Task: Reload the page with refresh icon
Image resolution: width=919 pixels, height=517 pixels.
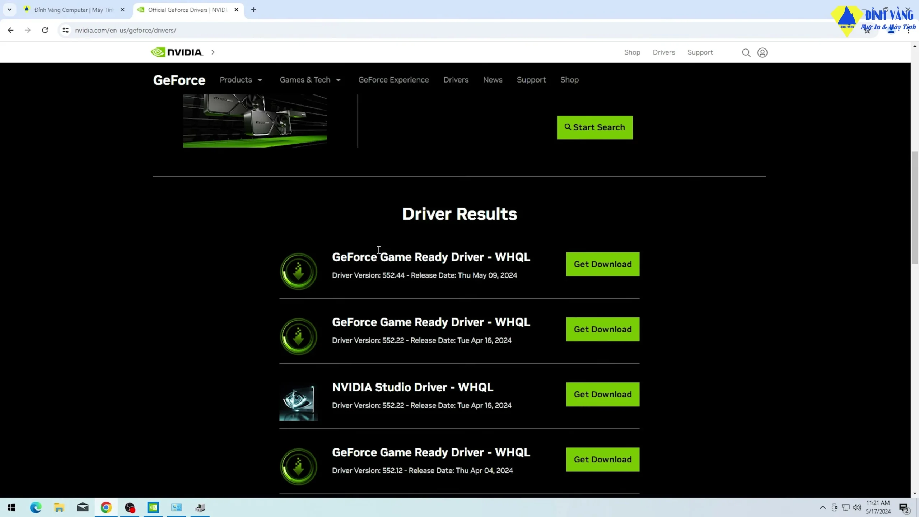Action: coord(45,30)
